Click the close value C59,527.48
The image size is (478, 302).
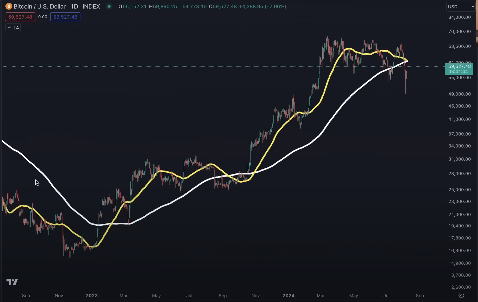223,6
